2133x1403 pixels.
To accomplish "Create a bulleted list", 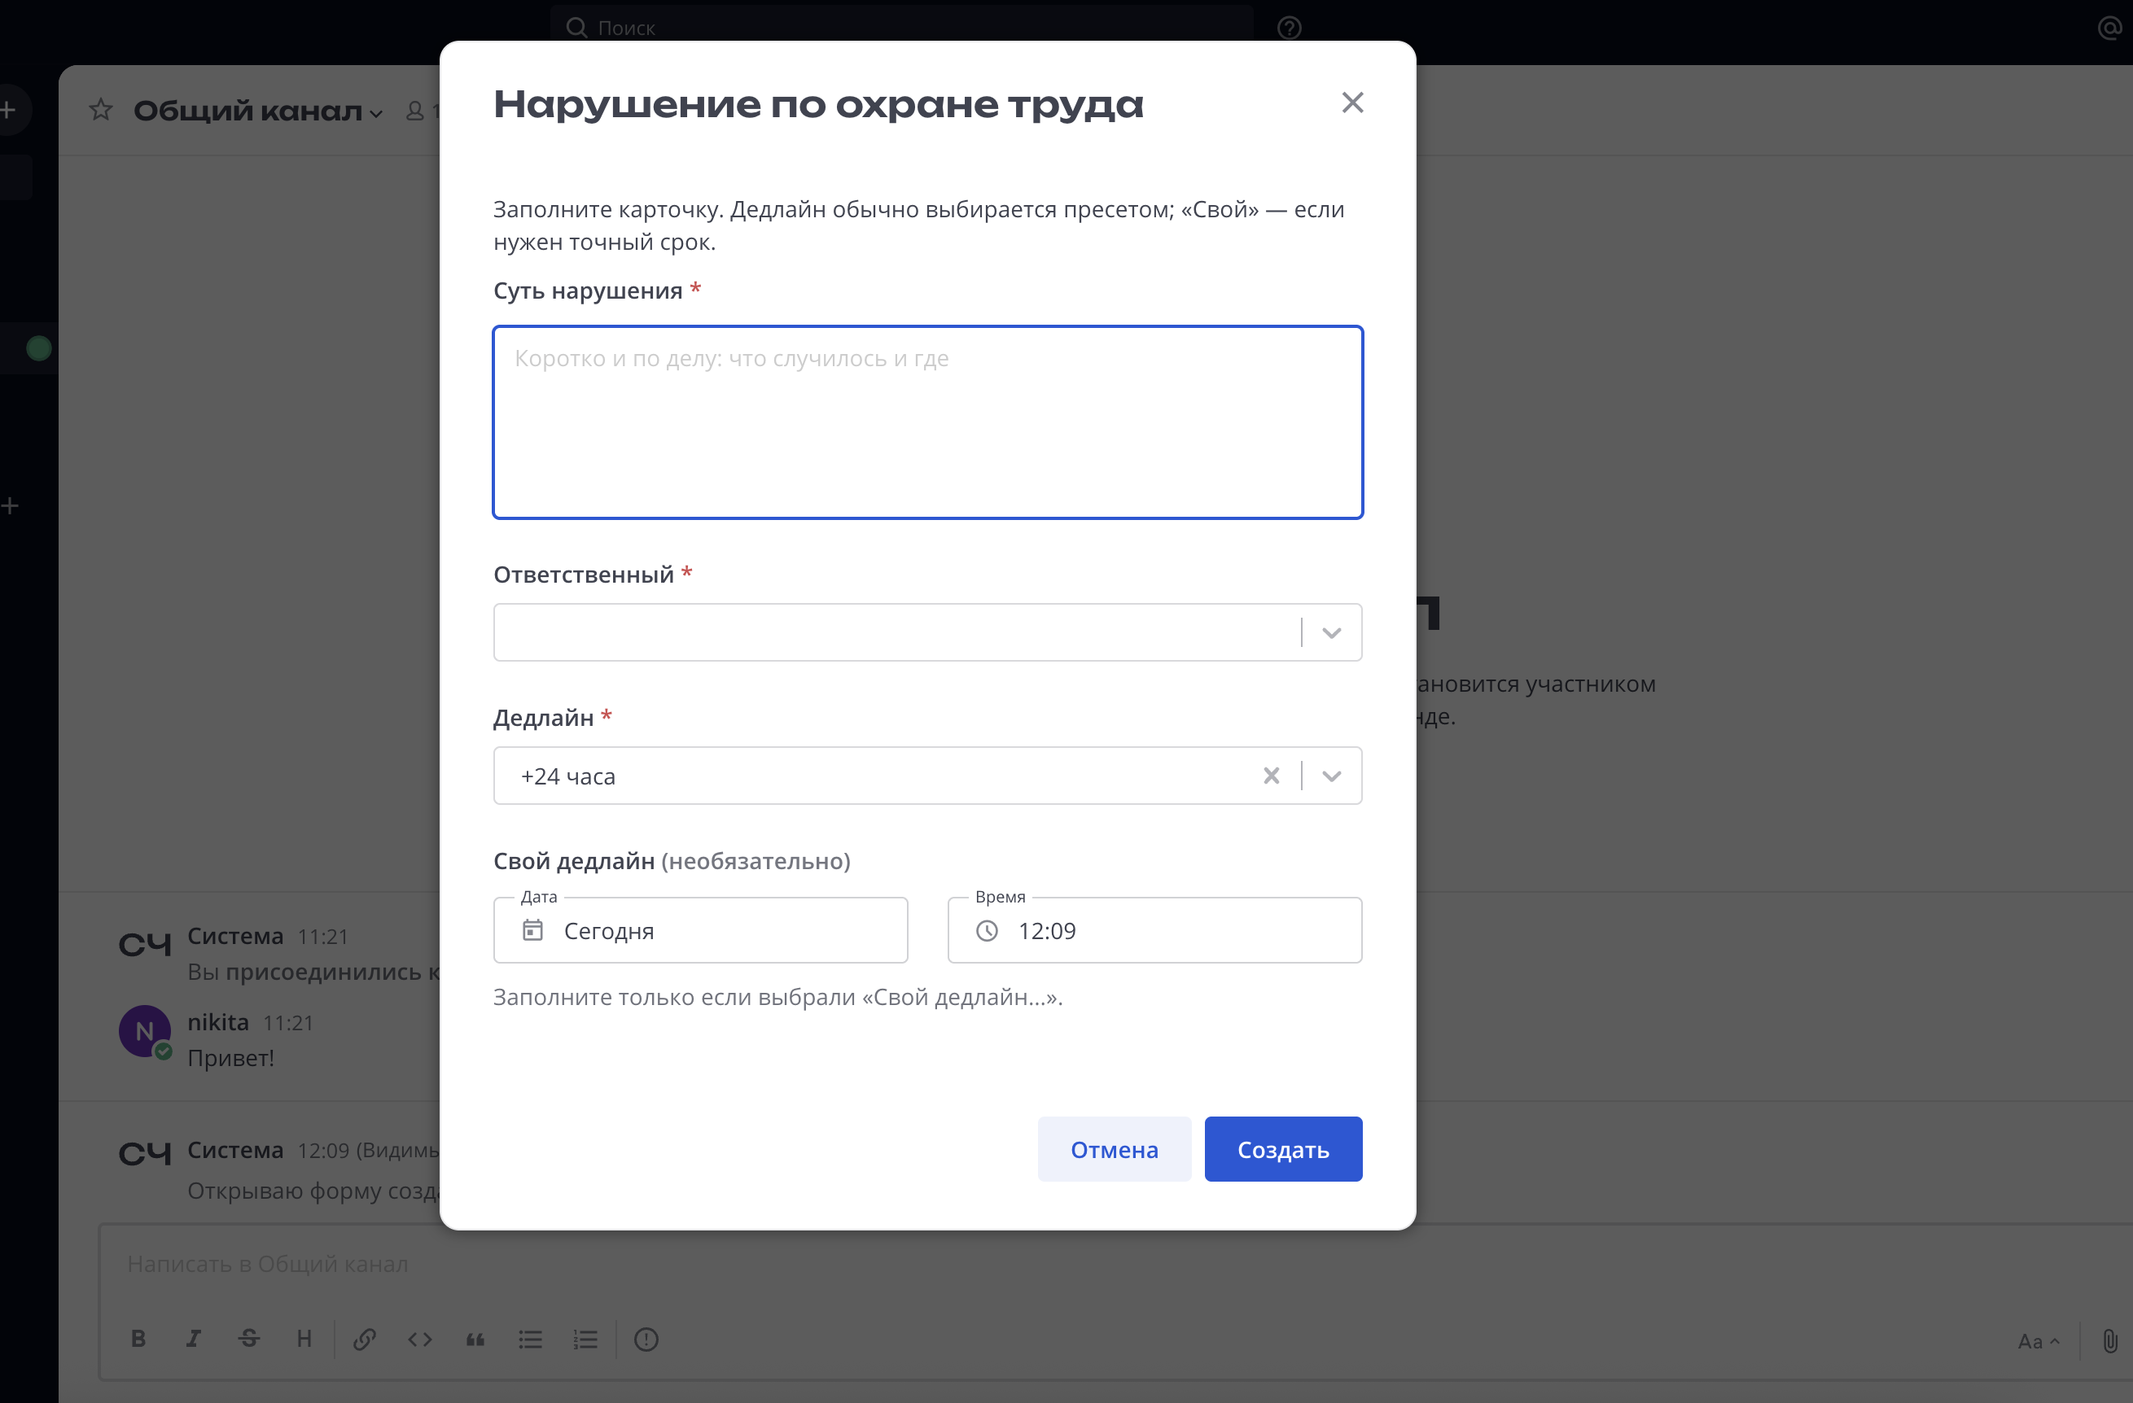I will [531, 1339].
